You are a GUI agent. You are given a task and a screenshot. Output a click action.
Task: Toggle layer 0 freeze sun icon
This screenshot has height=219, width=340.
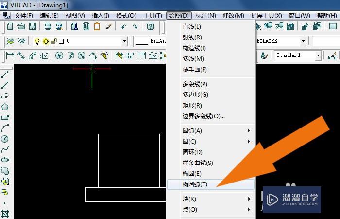click(x=46, y=41)
